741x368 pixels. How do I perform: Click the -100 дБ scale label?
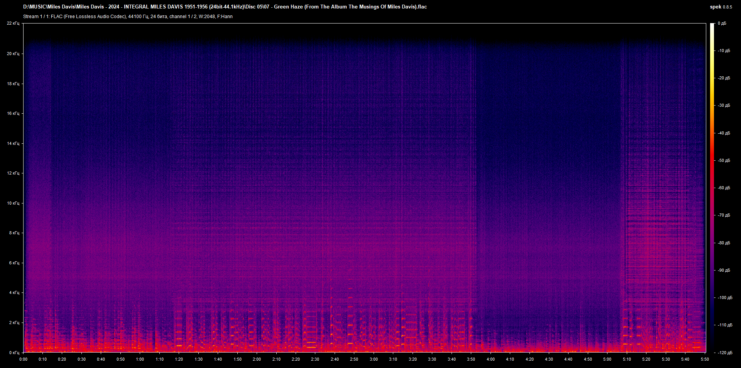pyautogui.click(x=725, y=298)
